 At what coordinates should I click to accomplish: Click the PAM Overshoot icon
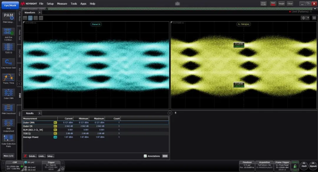[x=9, y=108]
